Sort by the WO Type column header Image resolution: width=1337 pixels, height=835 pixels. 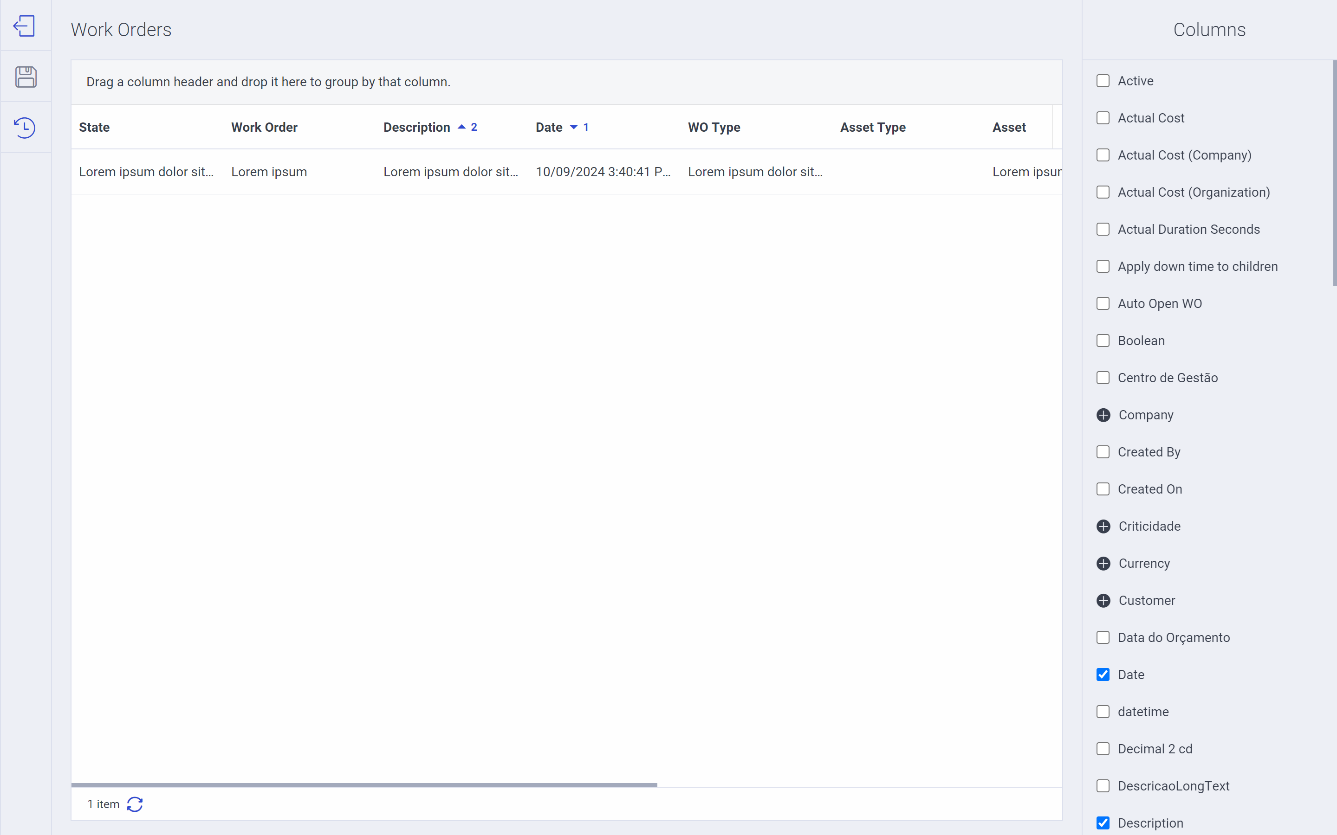tap(714, 127)
